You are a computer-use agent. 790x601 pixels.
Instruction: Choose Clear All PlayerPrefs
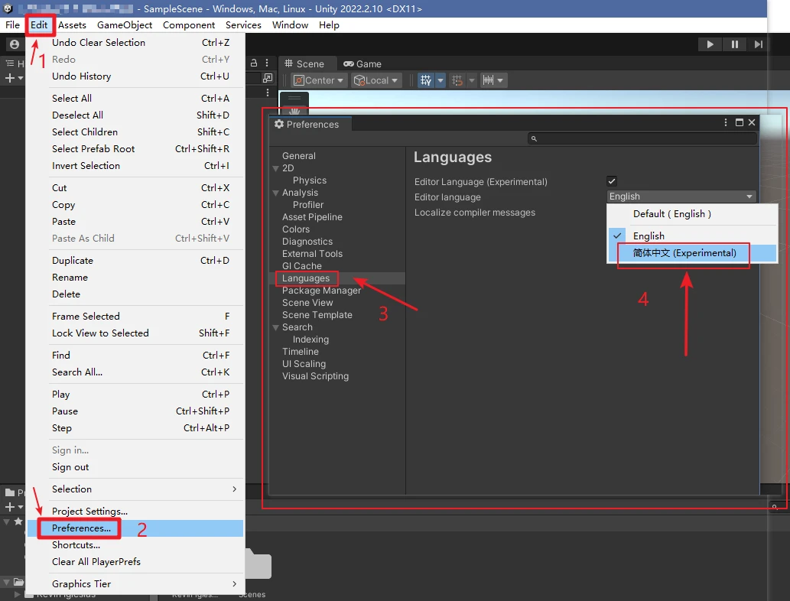(x=135, y=561)
